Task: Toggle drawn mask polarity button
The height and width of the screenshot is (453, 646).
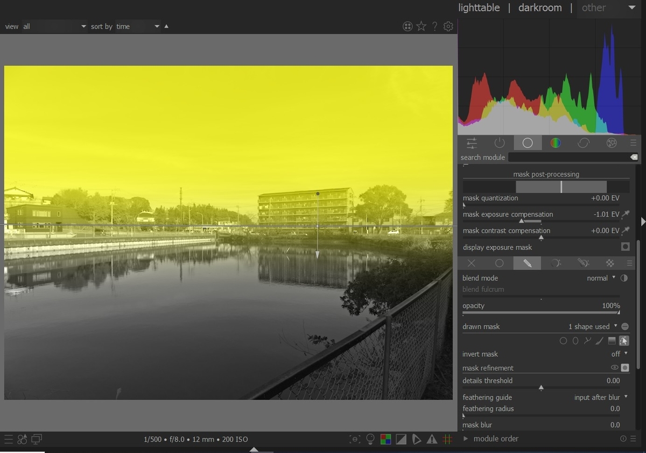Action: click(625, 327)
